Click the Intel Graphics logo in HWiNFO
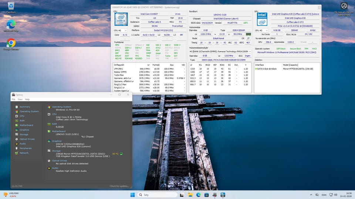355x199 pixels. tap(262, 19)
